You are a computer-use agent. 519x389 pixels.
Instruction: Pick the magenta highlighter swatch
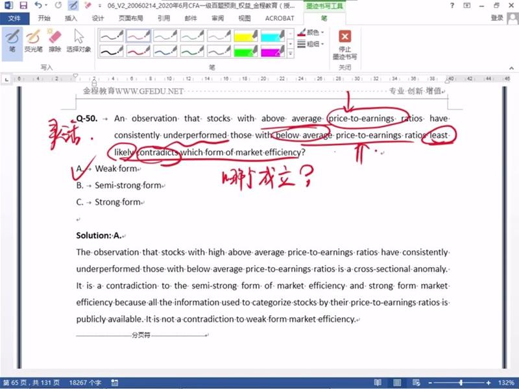point(272,51)
